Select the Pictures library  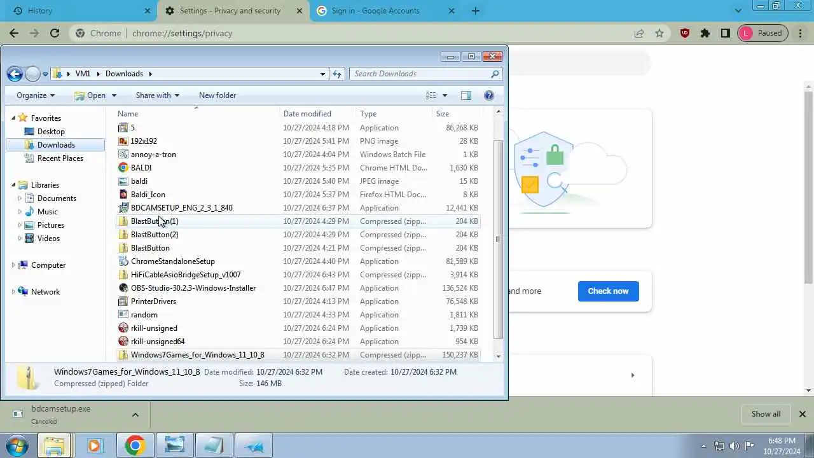[50, 225]
